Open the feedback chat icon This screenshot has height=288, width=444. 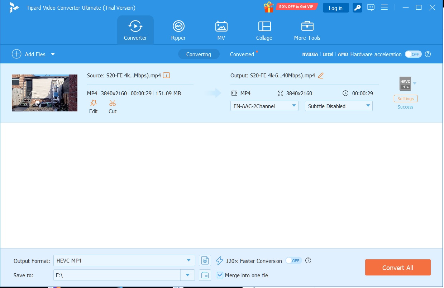pyautogui.click(x=371, y=8)
